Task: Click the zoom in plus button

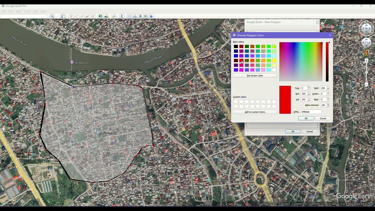Action: 367,61
